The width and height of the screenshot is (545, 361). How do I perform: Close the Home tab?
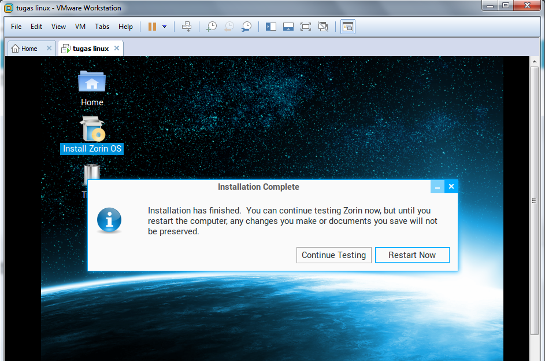point(49,48)
